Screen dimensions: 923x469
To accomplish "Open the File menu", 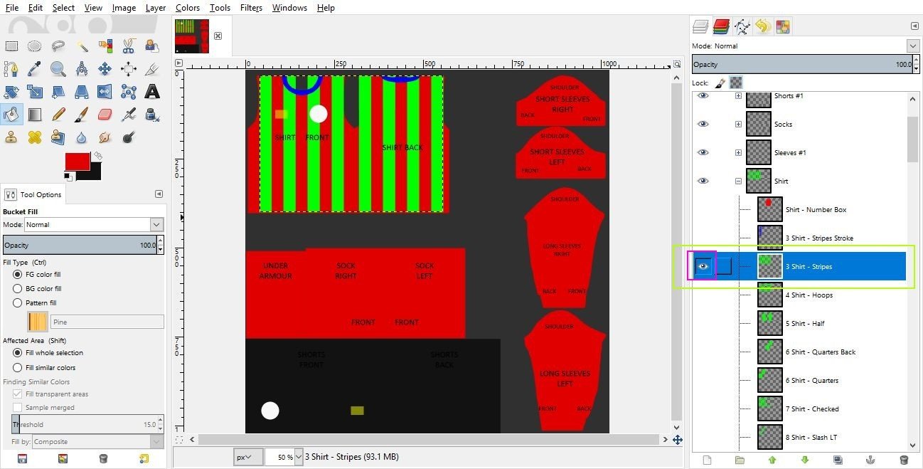I will click(x=12, y=8).
